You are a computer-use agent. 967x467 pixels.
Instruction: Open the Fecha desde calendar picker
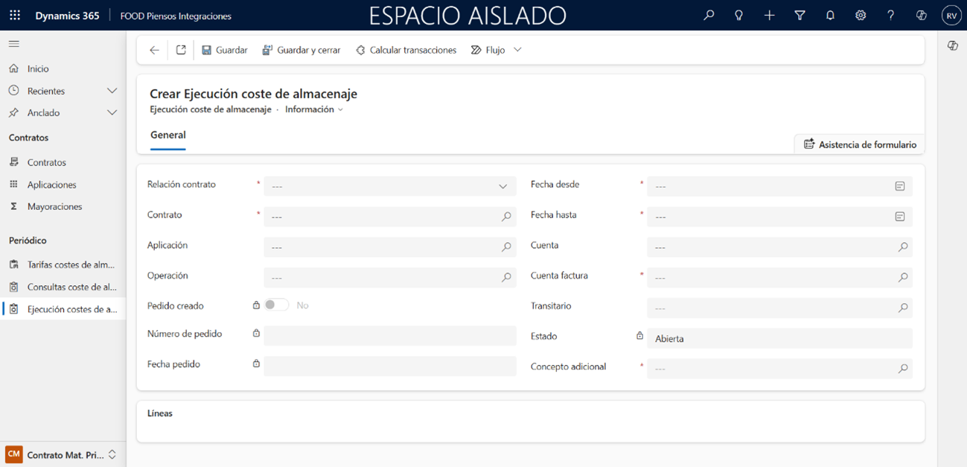click(899, 186)
